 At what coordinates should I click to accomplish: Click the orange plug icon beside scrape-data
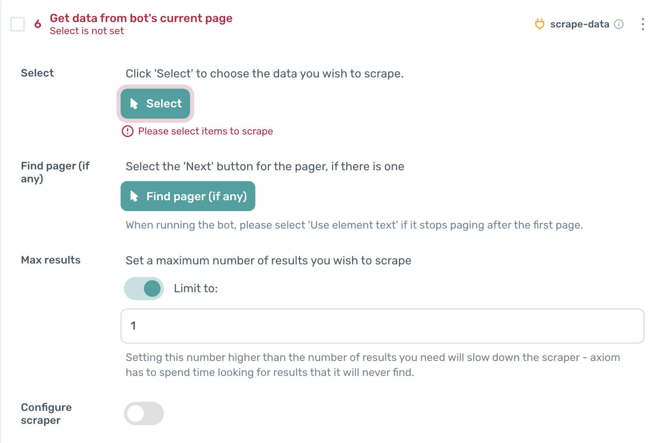[x=539, y=24]
